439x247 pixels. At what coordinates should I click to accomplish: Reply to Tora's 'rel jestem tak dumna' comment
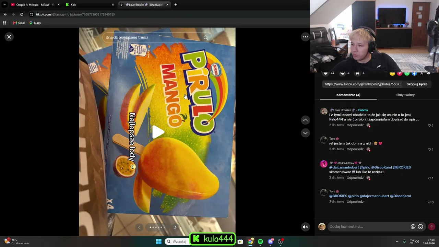pos(355,149)
